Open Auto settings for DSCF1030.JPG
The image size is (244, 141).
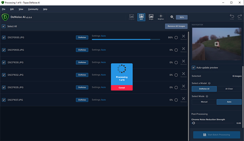(x=103, y=62)
